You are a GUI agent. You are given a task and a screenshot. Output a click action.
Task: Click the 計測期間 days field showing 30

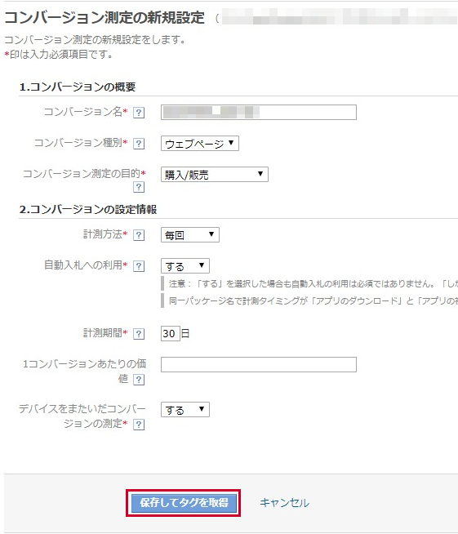point(171,333)
